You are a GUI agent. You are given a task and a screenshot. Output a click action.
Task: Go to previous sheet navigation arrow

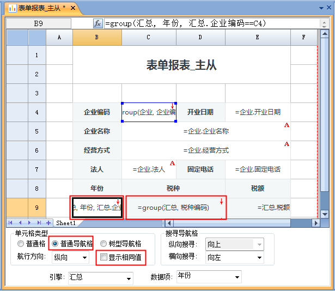coord(21,223)
